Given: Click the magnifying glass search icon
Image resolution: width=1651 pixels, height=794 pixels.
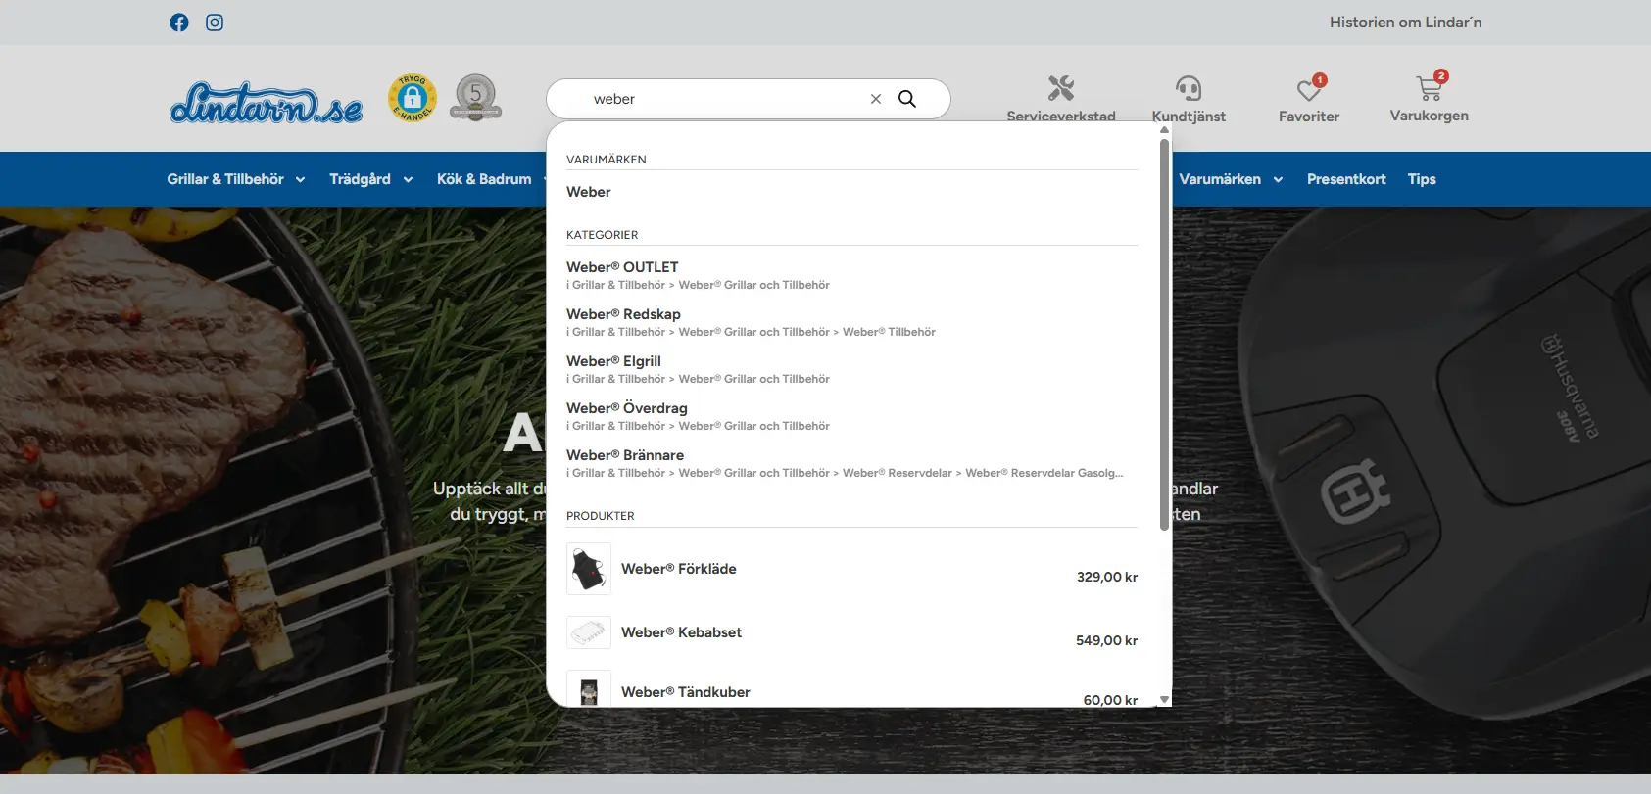Looking at the screenshot, I should (x=907, y=99).
